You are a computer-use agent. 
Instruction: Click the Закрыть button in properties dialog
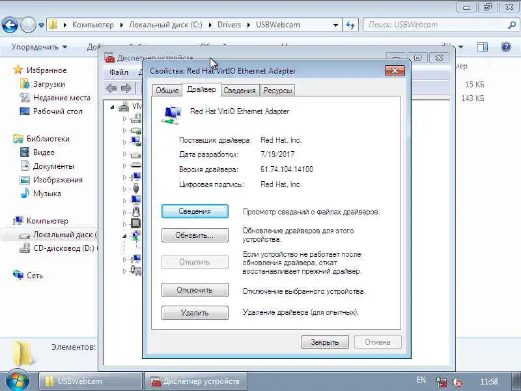pos(325,341)
